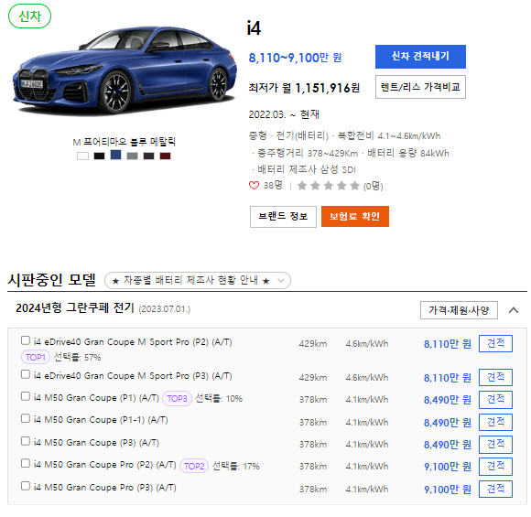Check the i4 eDrive40 M Sport Pro (P2) checkbox

tap(26, 340)
